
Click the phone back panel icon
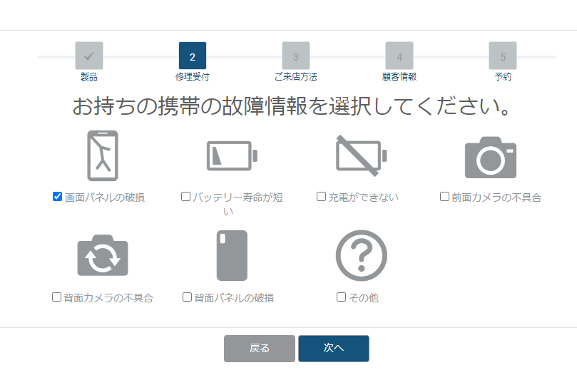(x=232, y=255)
